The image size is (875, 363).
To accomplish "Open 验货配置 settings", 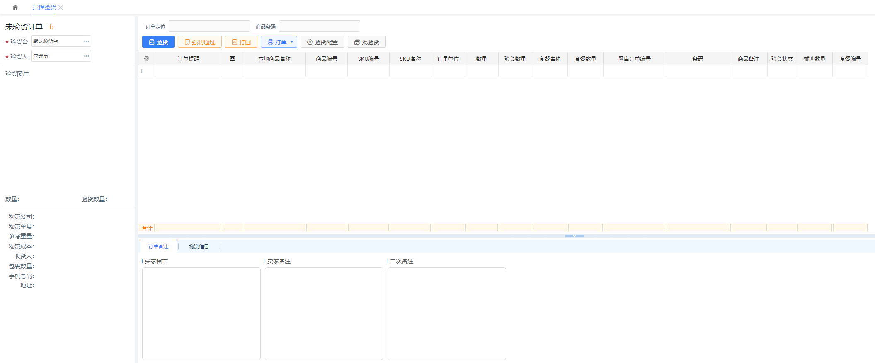I will pyautogui.click(x=322, y=42).
